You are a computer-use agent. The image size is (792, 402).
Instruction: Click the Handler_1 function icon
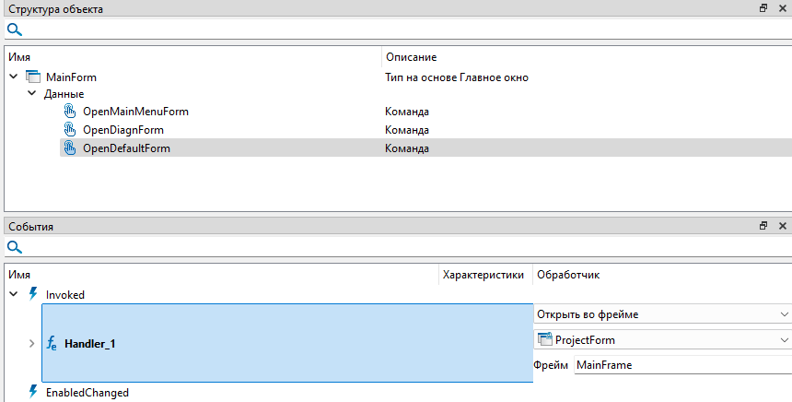pos(52,344)
